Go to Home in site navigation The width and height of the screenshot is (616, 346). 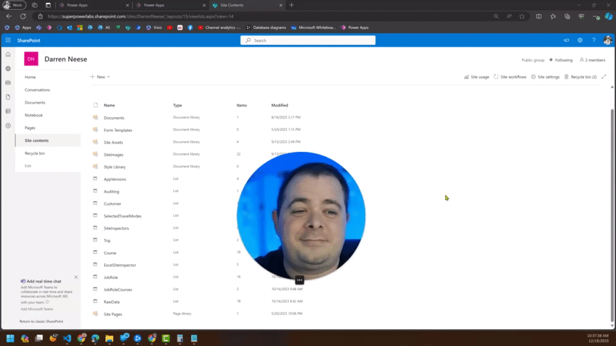click(30, 77)
